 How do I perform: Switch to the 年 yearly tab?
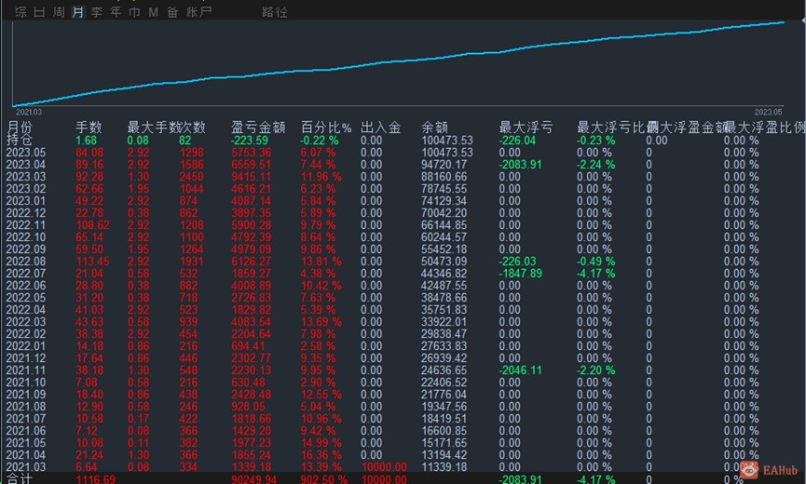(116, 12)
